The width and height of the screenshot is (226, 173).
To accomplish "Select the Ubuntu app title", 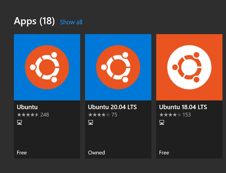I will (27, 107).
